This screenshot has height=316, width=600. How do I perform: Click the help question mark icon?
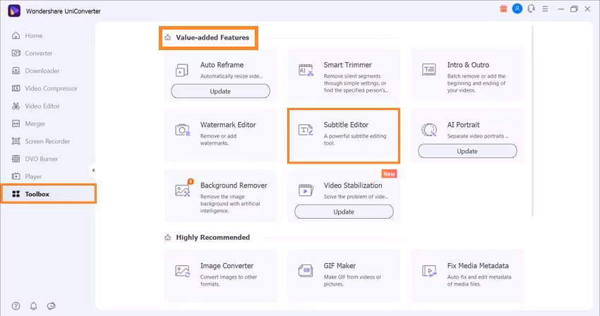coord(16,306)
